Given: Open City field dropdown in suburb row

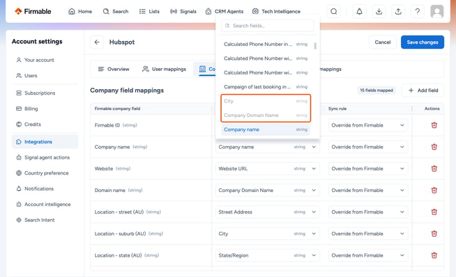Looking at the screenshot, I should 267,234.
